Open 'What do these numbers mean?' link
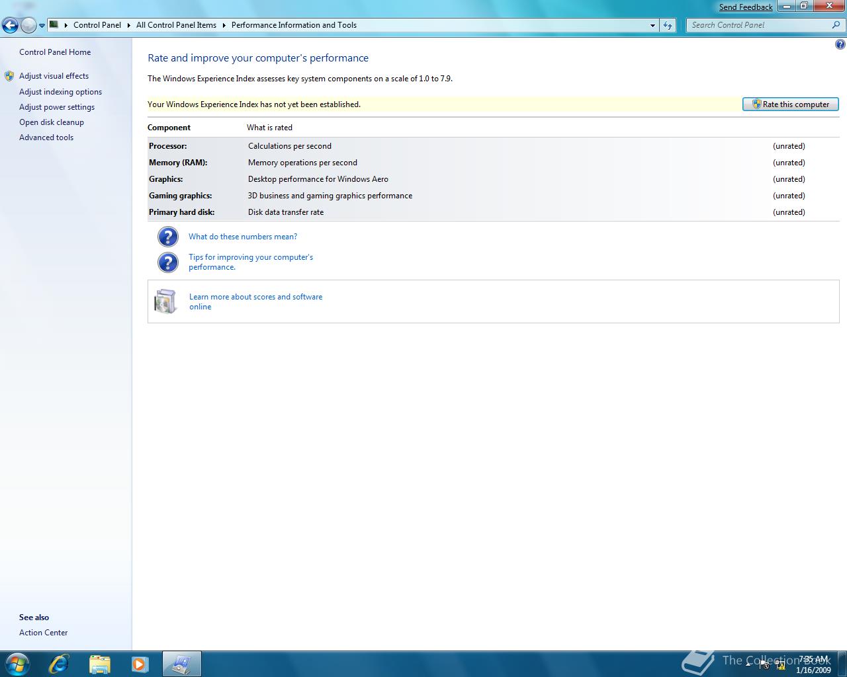 tap(243, 237)
